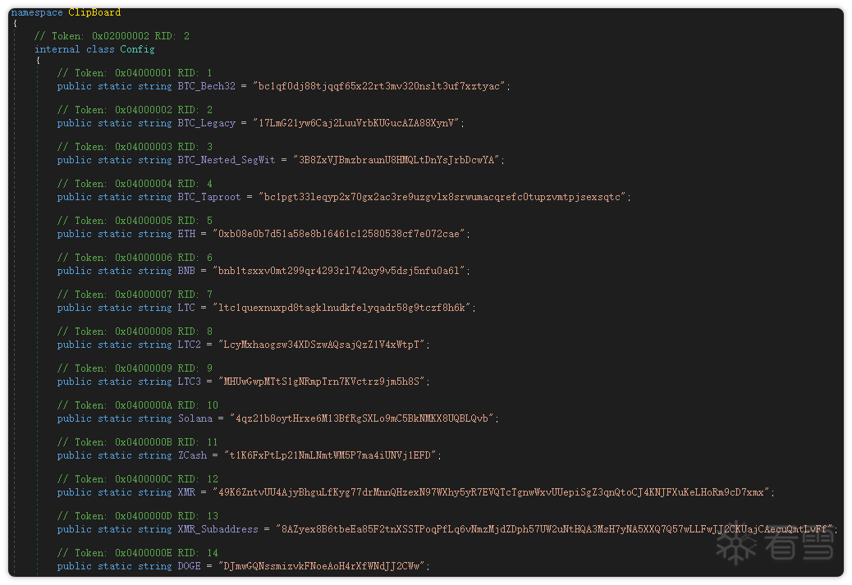Click the BNB address string starting bnb1tsxxv

(338, 271)
